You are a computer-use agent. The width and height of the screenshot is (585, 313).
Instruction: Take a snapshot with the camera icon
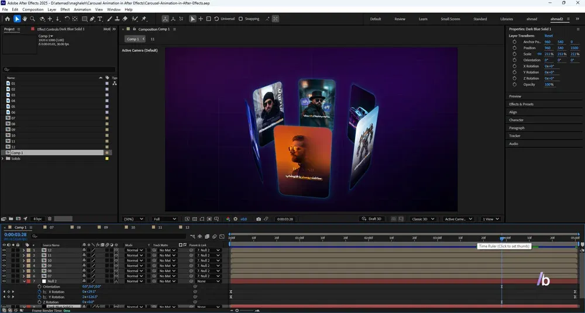coord(259,219)
